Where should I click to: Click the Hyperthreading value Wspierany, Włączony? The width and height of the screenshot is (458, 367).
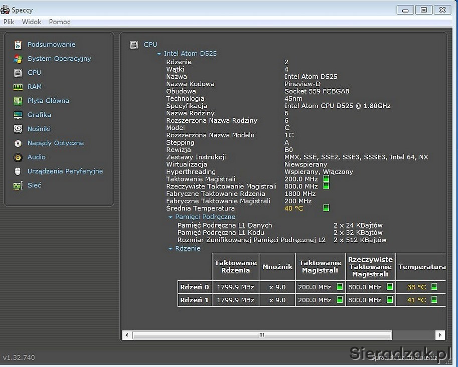coord(319,171)
